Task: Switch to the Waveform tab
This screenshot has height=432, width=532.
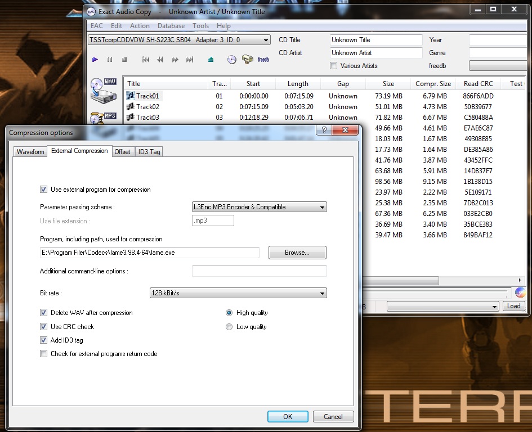Action: 30,151
